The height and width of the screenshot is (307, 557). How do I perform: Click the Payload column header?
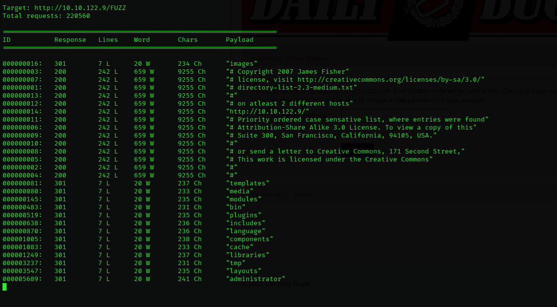(x=240, y=40)
